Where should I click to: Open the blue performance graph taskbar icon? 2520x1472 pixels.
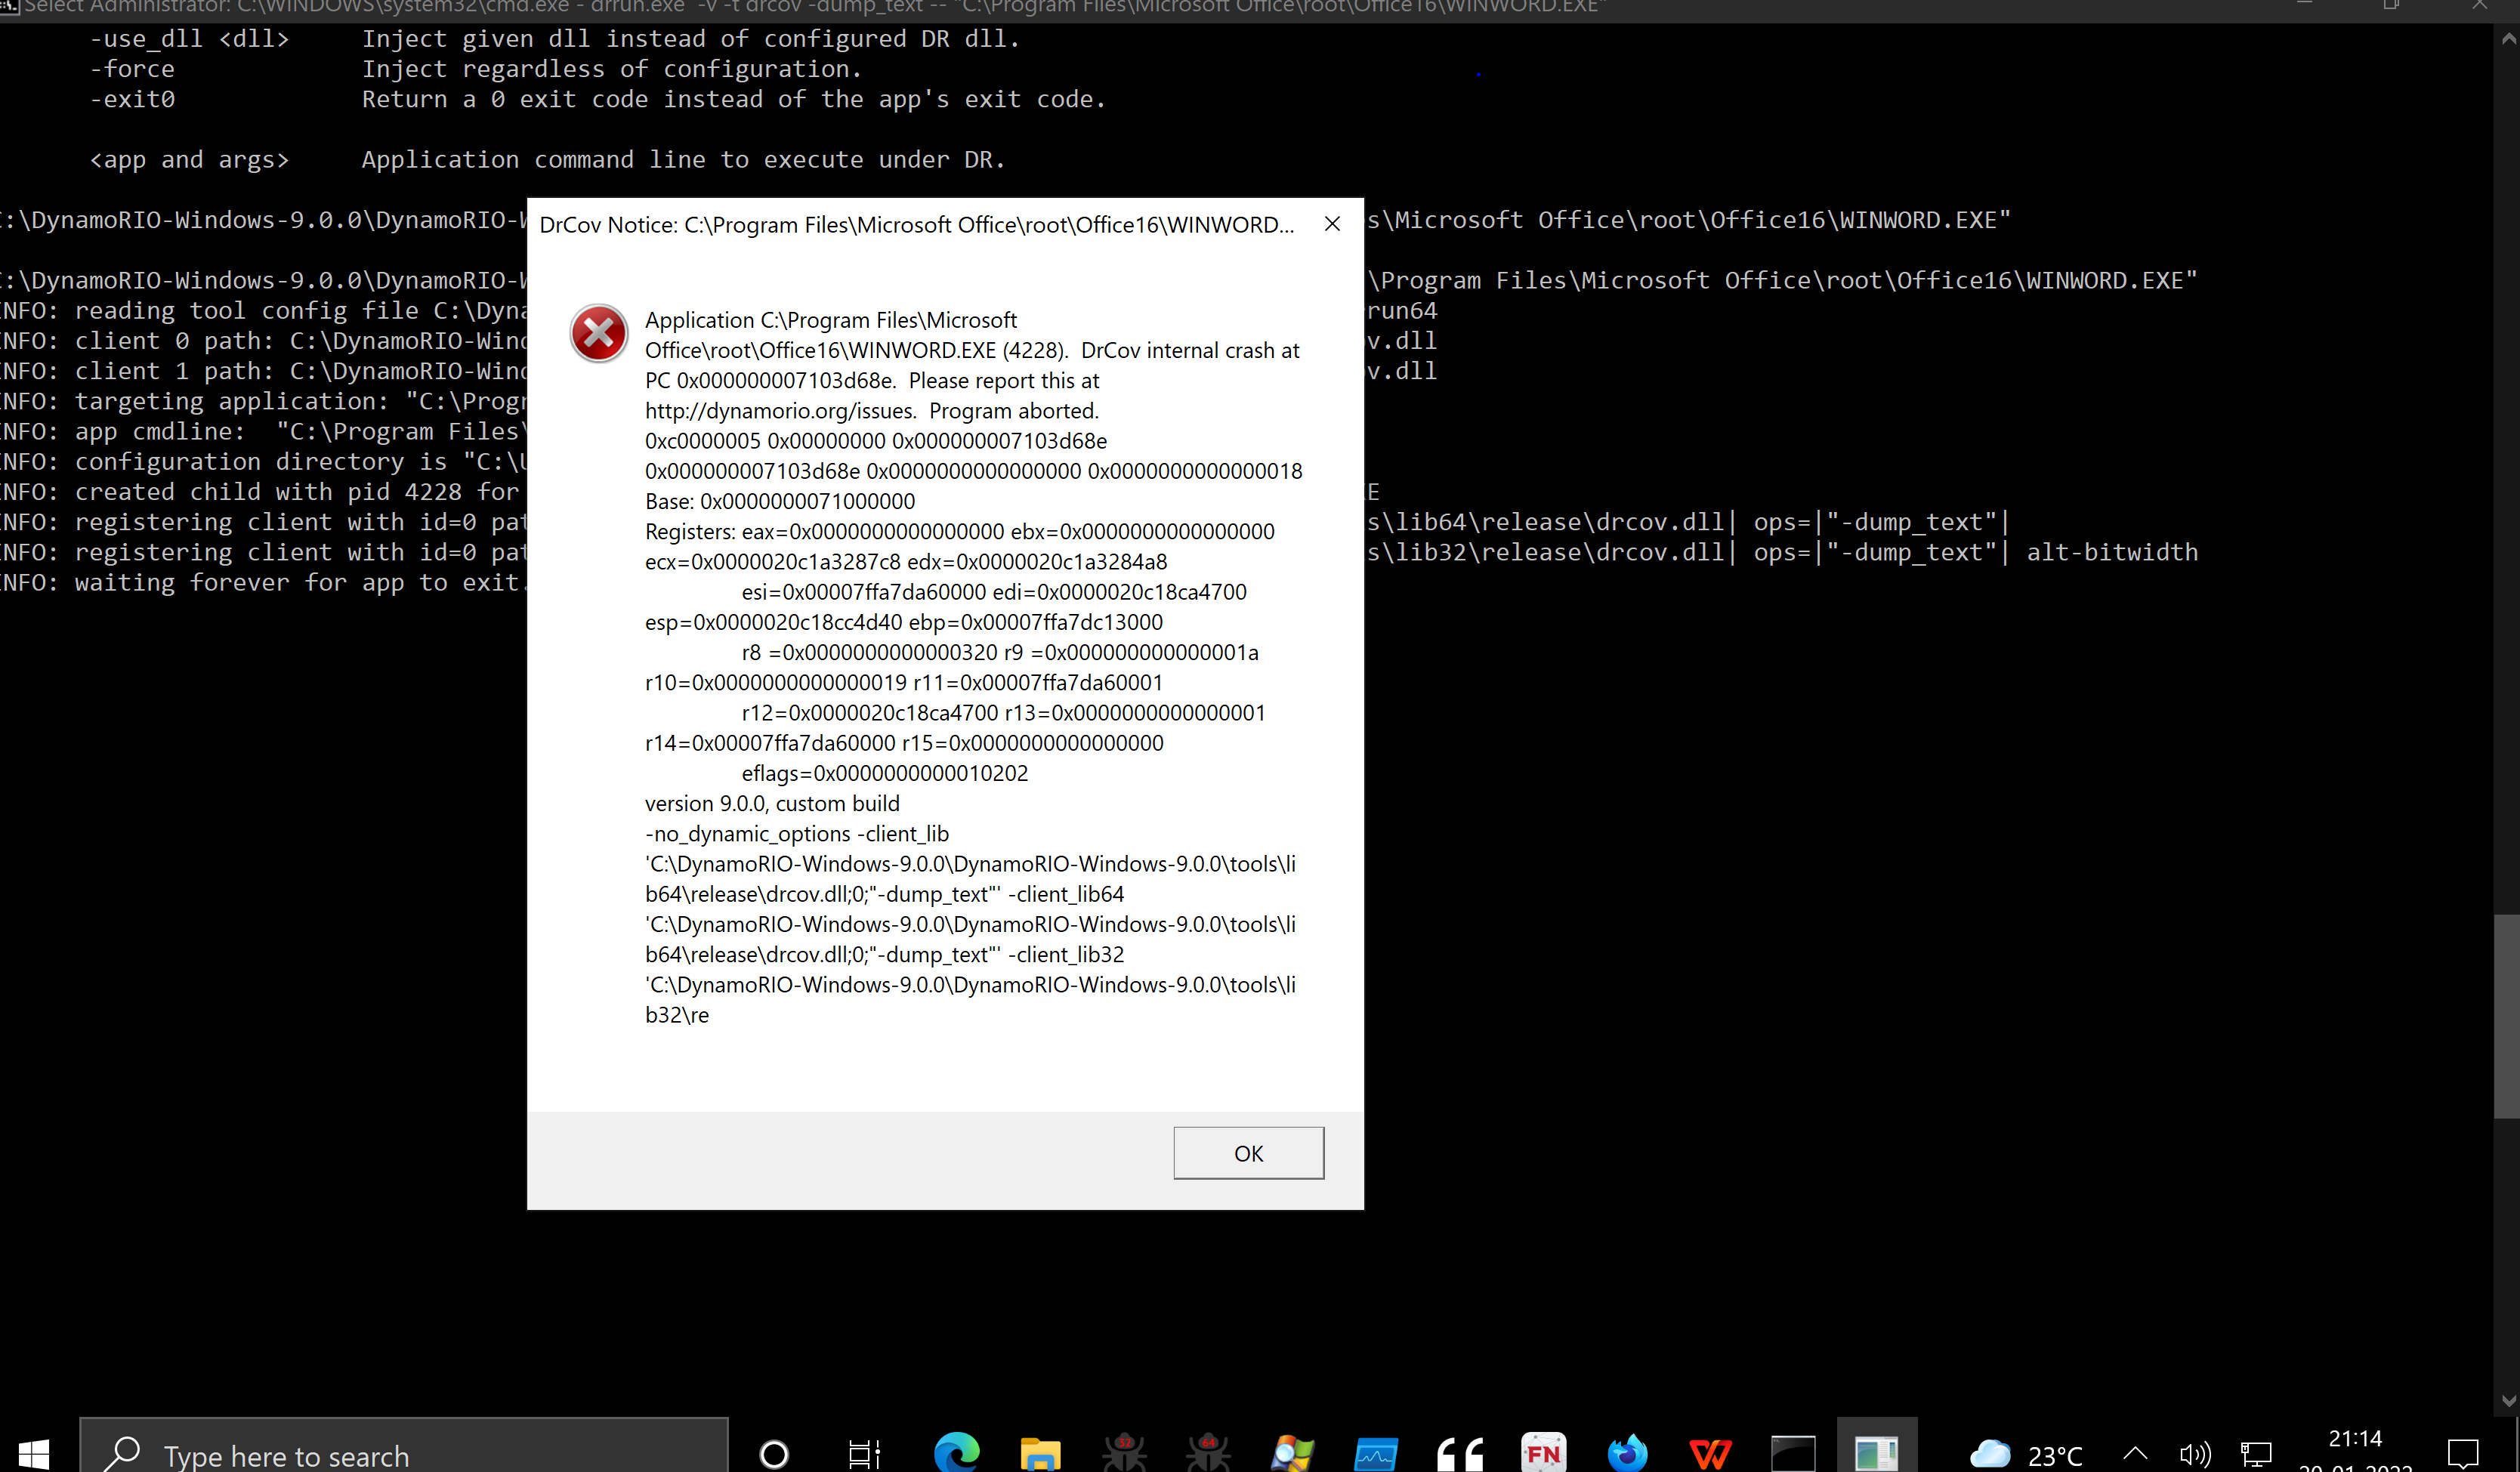1376,1453
